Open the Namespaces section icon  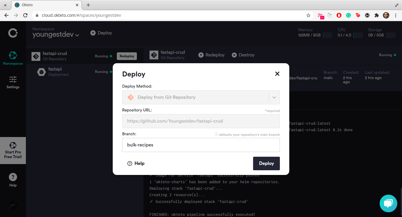point(13,55)
